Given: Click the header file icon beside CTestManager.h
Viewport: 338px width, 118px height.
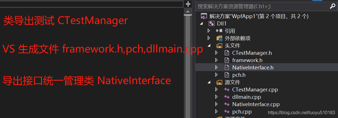Looking at the screenshot, I should pos(227,53).
